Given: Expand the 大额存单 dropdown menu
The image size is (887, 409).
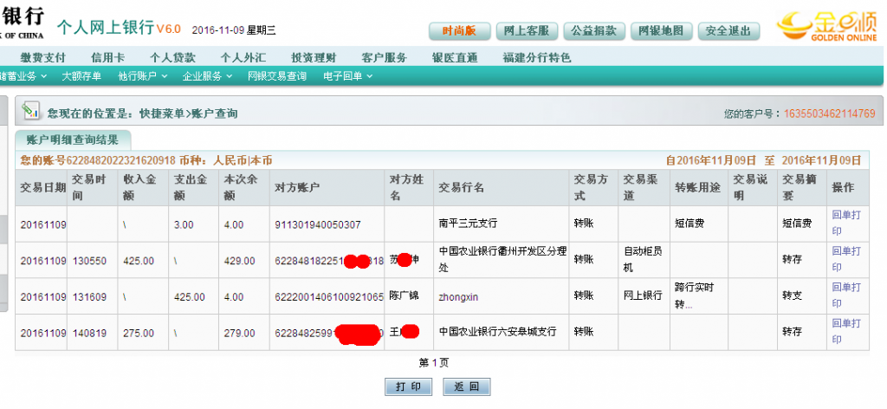Looking at the screenshot, I should 85,76.
